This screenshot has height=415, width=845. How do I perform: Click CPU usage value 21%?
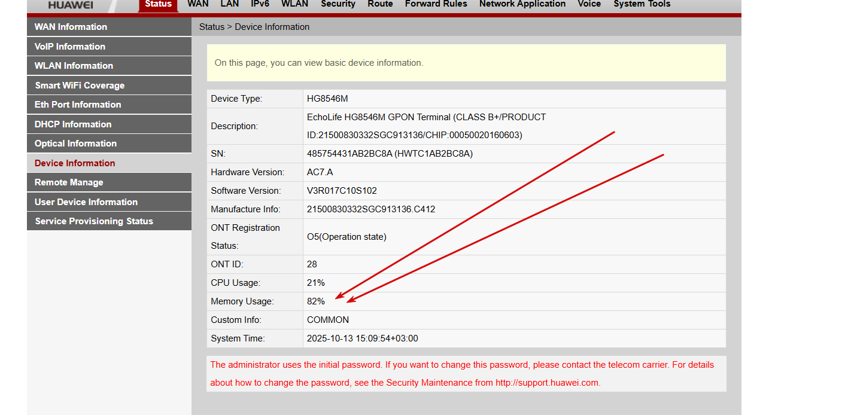click(316, 283)
